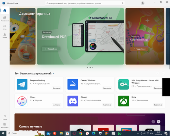
Task: Open Telegram Desktop app icon
Action: (22, 84)
